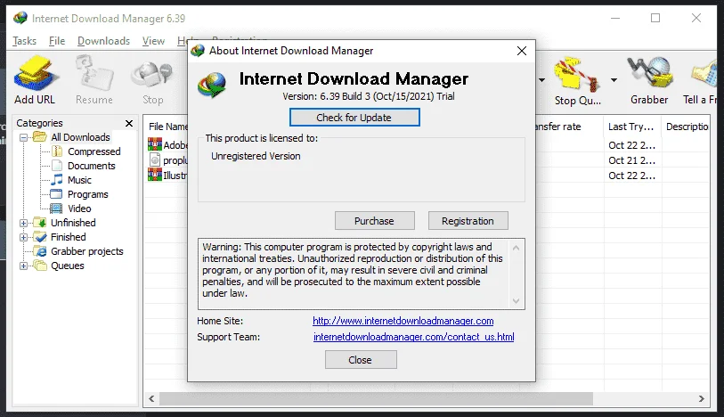
Task: Open the Grabber tool icon
Action: coord(649,74)
